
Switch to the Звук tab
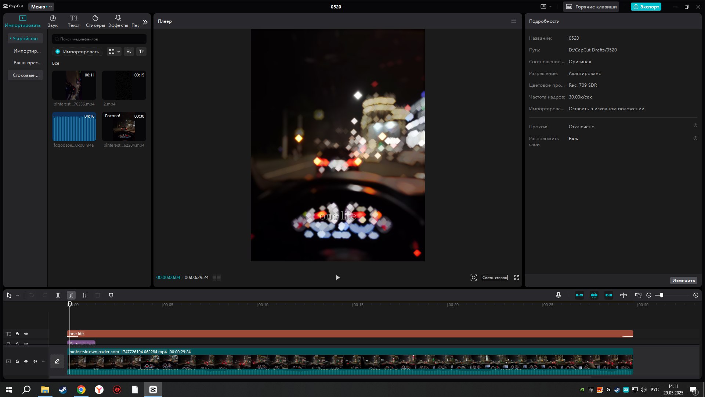(x=53, y=21)
